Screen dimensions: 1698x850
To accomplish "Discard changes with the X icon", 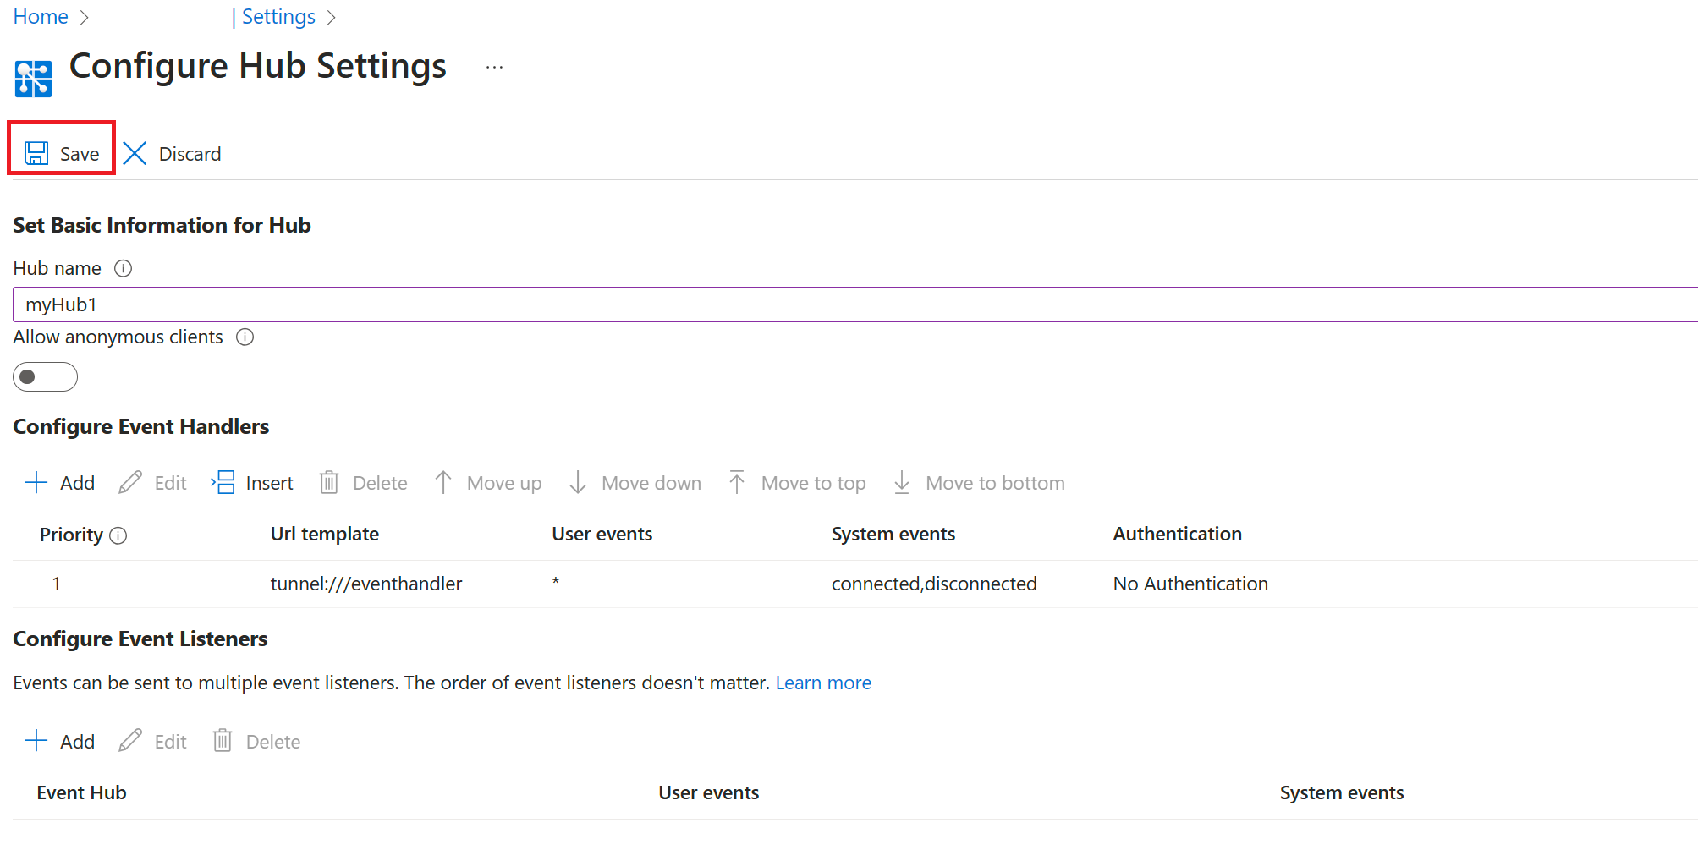I will pyautogui.click(x=172, y=153).
